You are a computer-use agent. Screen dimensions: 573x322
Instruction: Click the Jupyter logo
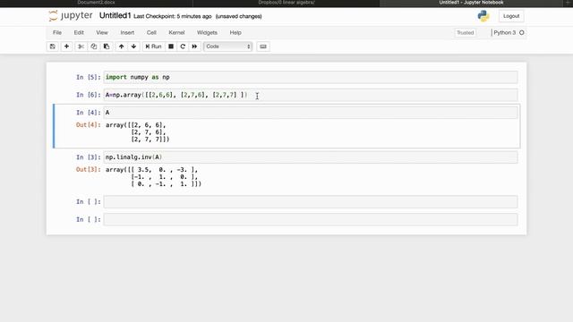71,16
